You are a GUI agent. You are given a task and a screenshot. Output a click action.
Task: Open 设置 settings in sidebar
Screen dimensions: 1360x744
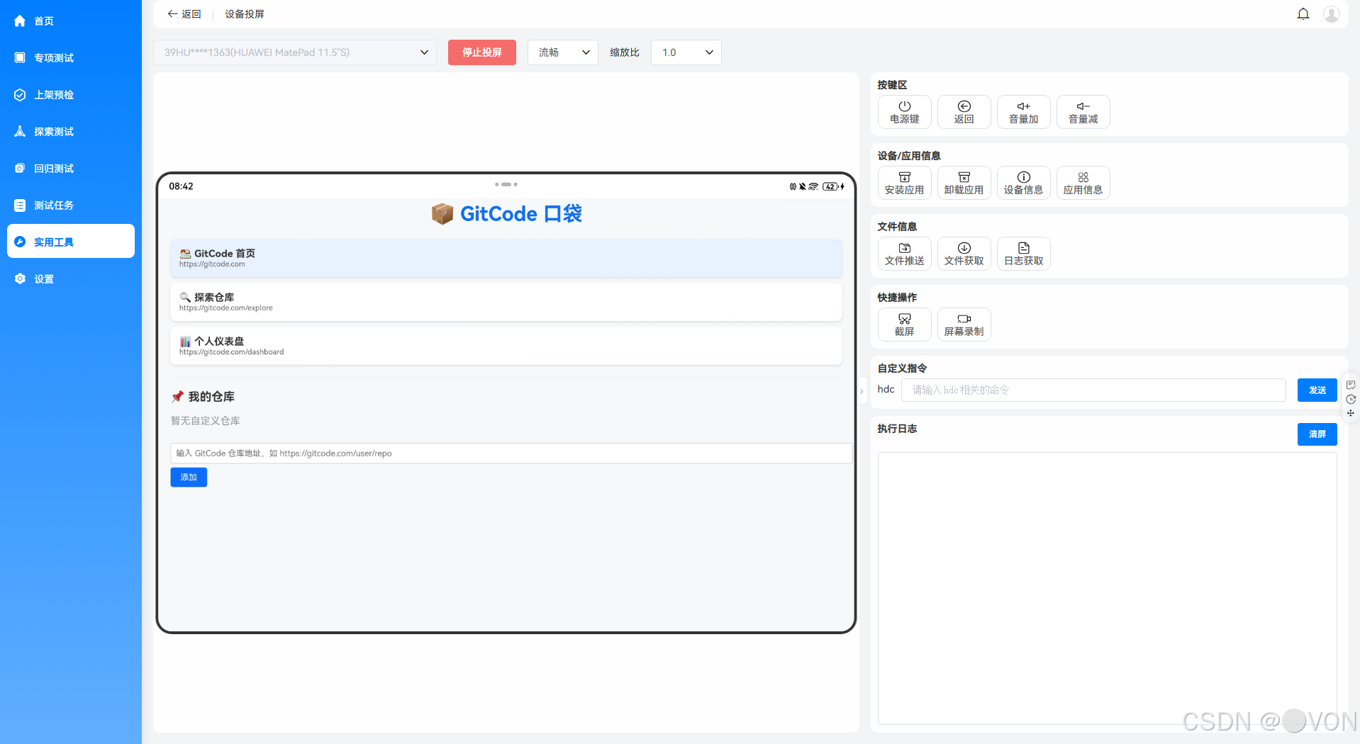click(x=71, y=279)
